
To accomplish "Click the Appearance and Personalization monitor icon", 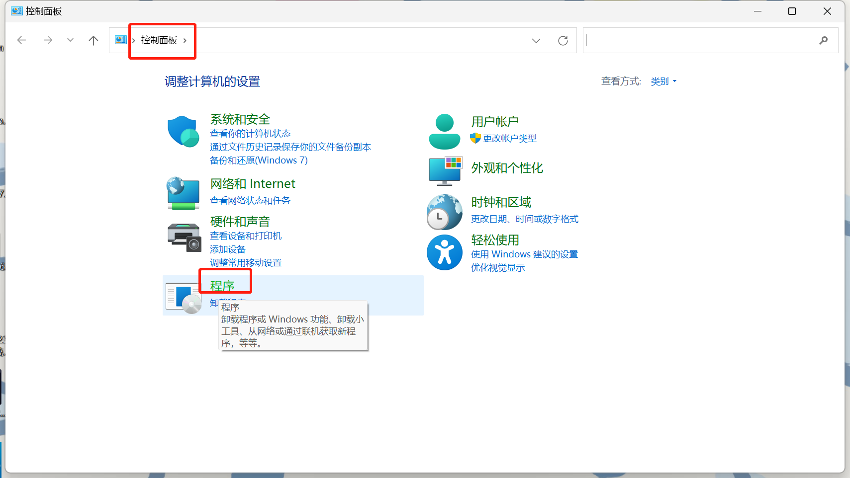I will (x=445, y=170).
